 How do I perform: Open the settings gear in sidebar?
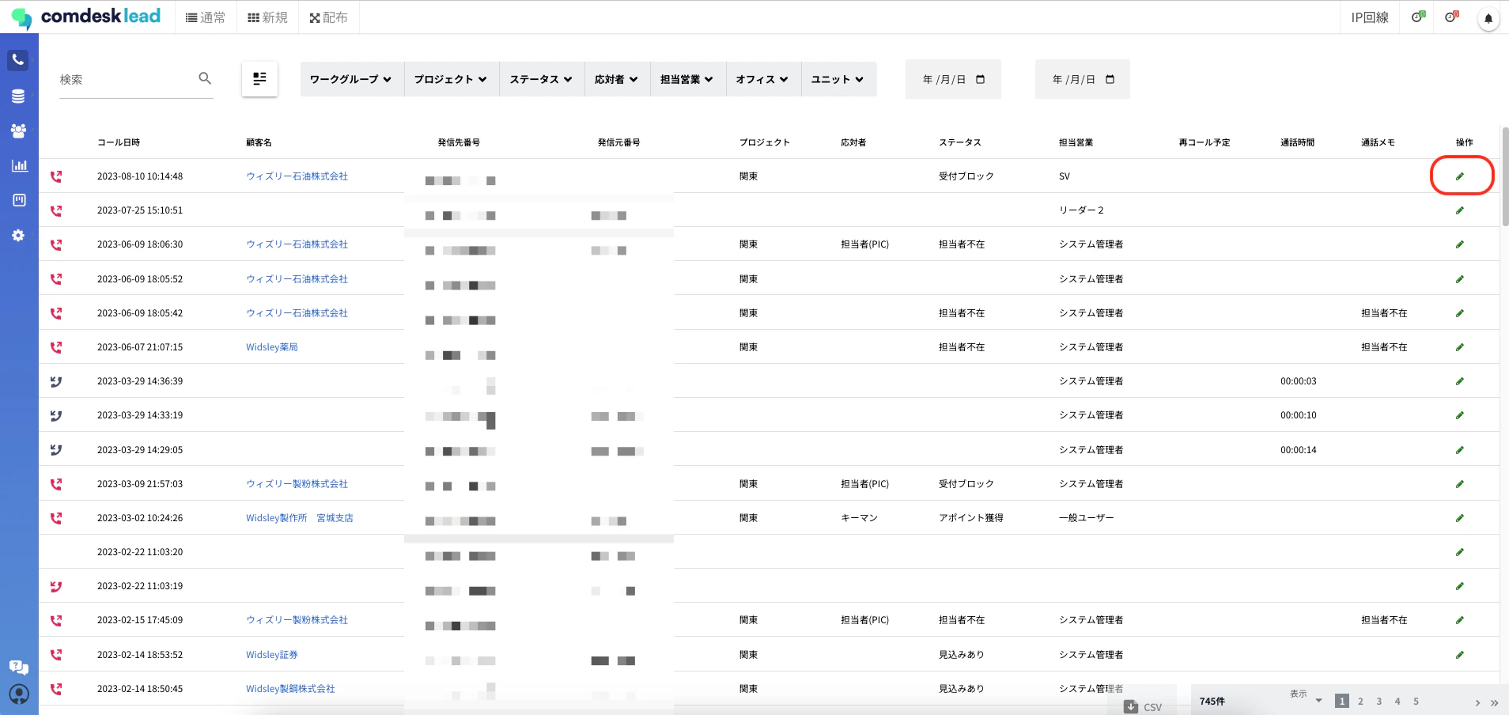pos(18,236)
